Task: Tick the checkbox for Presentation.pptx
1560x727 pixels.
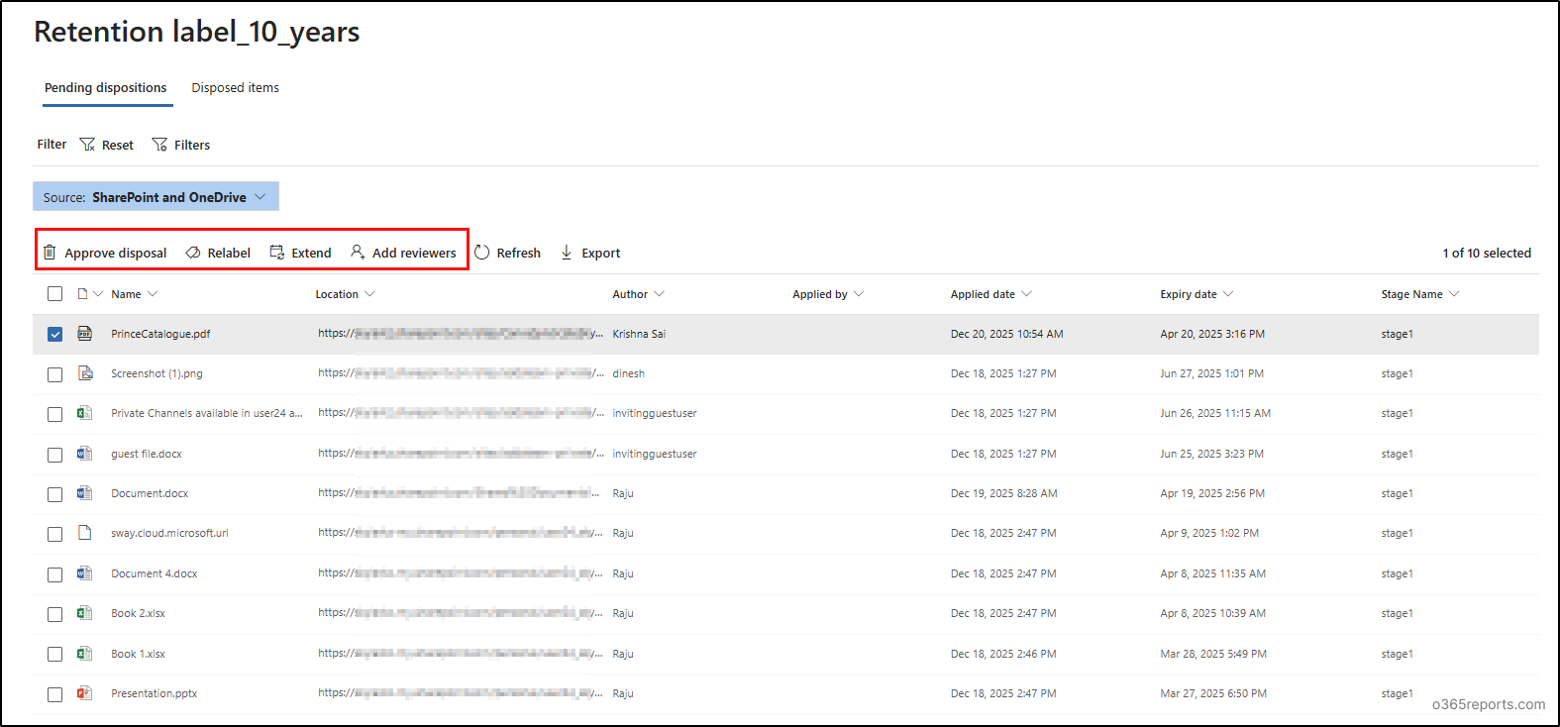Action: pos(55,694)
